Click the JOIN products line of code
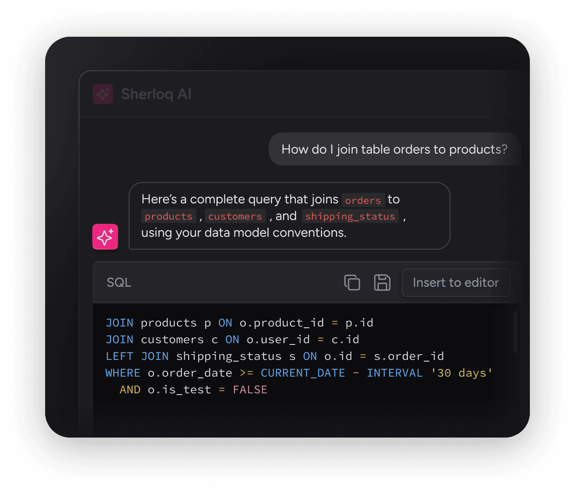Screen dimensions: 575x491 pos(239,323)
